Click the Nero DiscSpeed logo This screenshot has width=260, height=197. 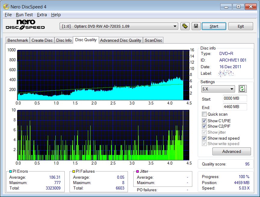click(x=25, y=25)
